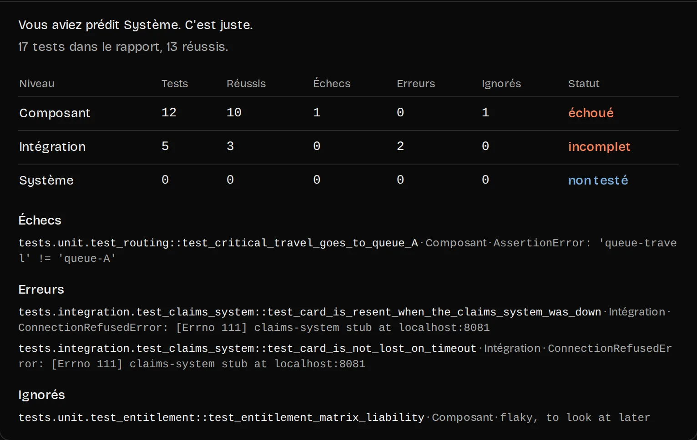Click the Échecs value "1" in the Composant row
697x440 pixels.
(317, 112)
